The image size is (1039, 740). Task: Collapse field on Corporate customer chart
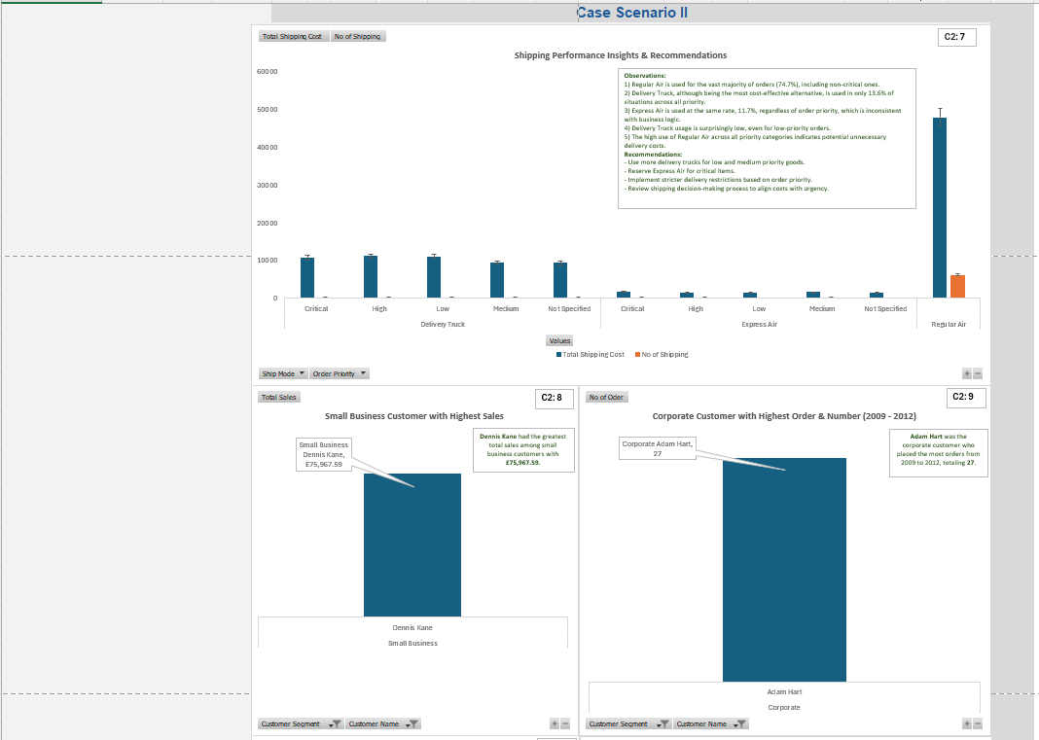pyautogui.click(x=978, y=723)
